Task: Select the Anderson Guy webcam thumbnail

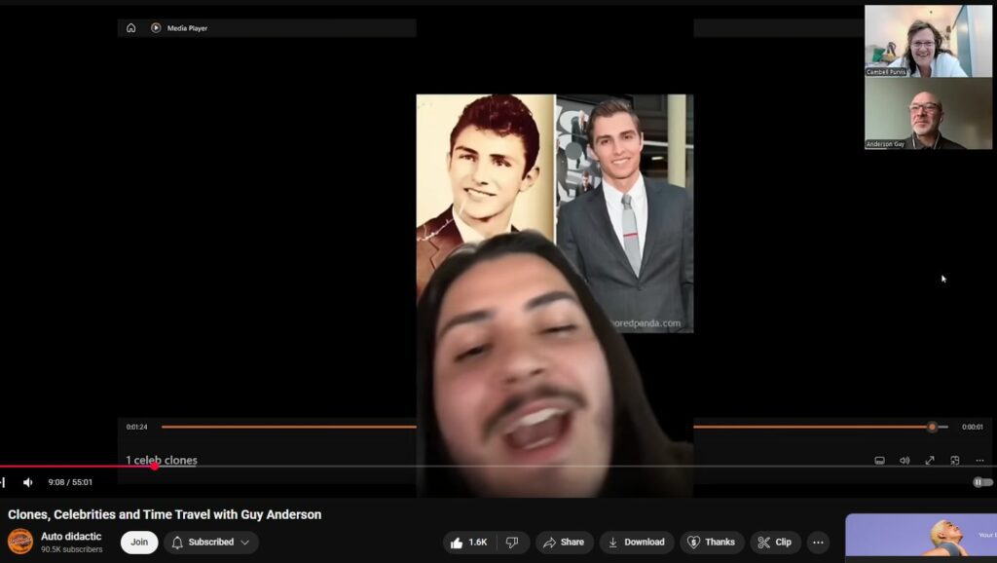Action: click(928, 114)
